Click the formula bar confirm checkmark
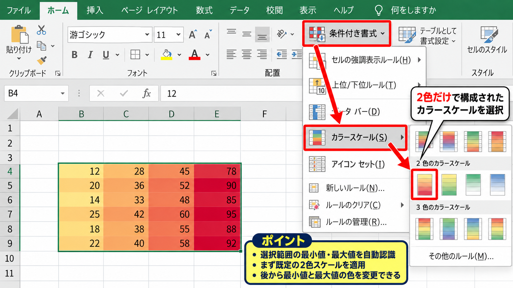Screen dimensions: 513x288 point(124,93)
